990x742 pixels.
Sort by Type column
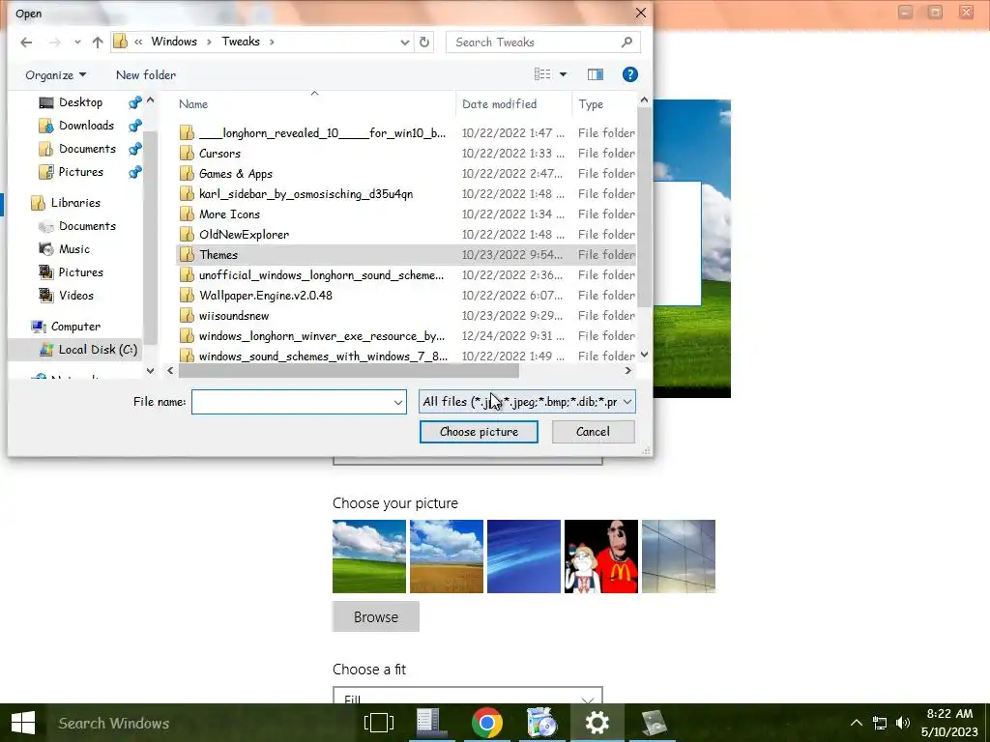click(x=591, y=104)
